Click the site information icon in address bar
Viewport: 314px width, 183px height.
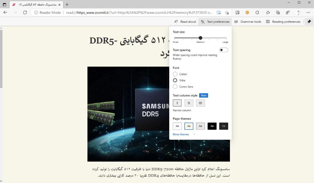pyautogui.click(x=36, y=12)
